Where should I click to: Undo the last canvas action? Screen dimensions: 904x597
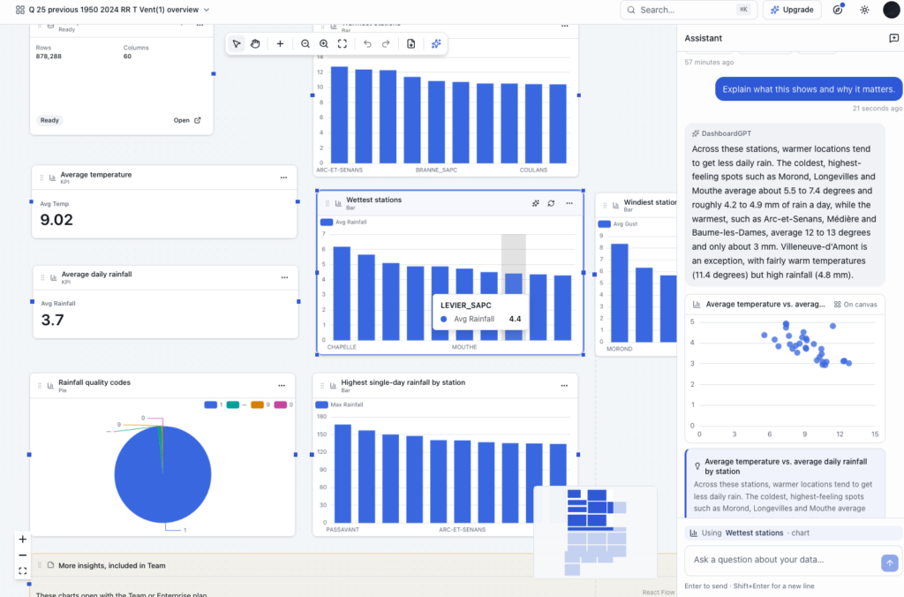367,44
